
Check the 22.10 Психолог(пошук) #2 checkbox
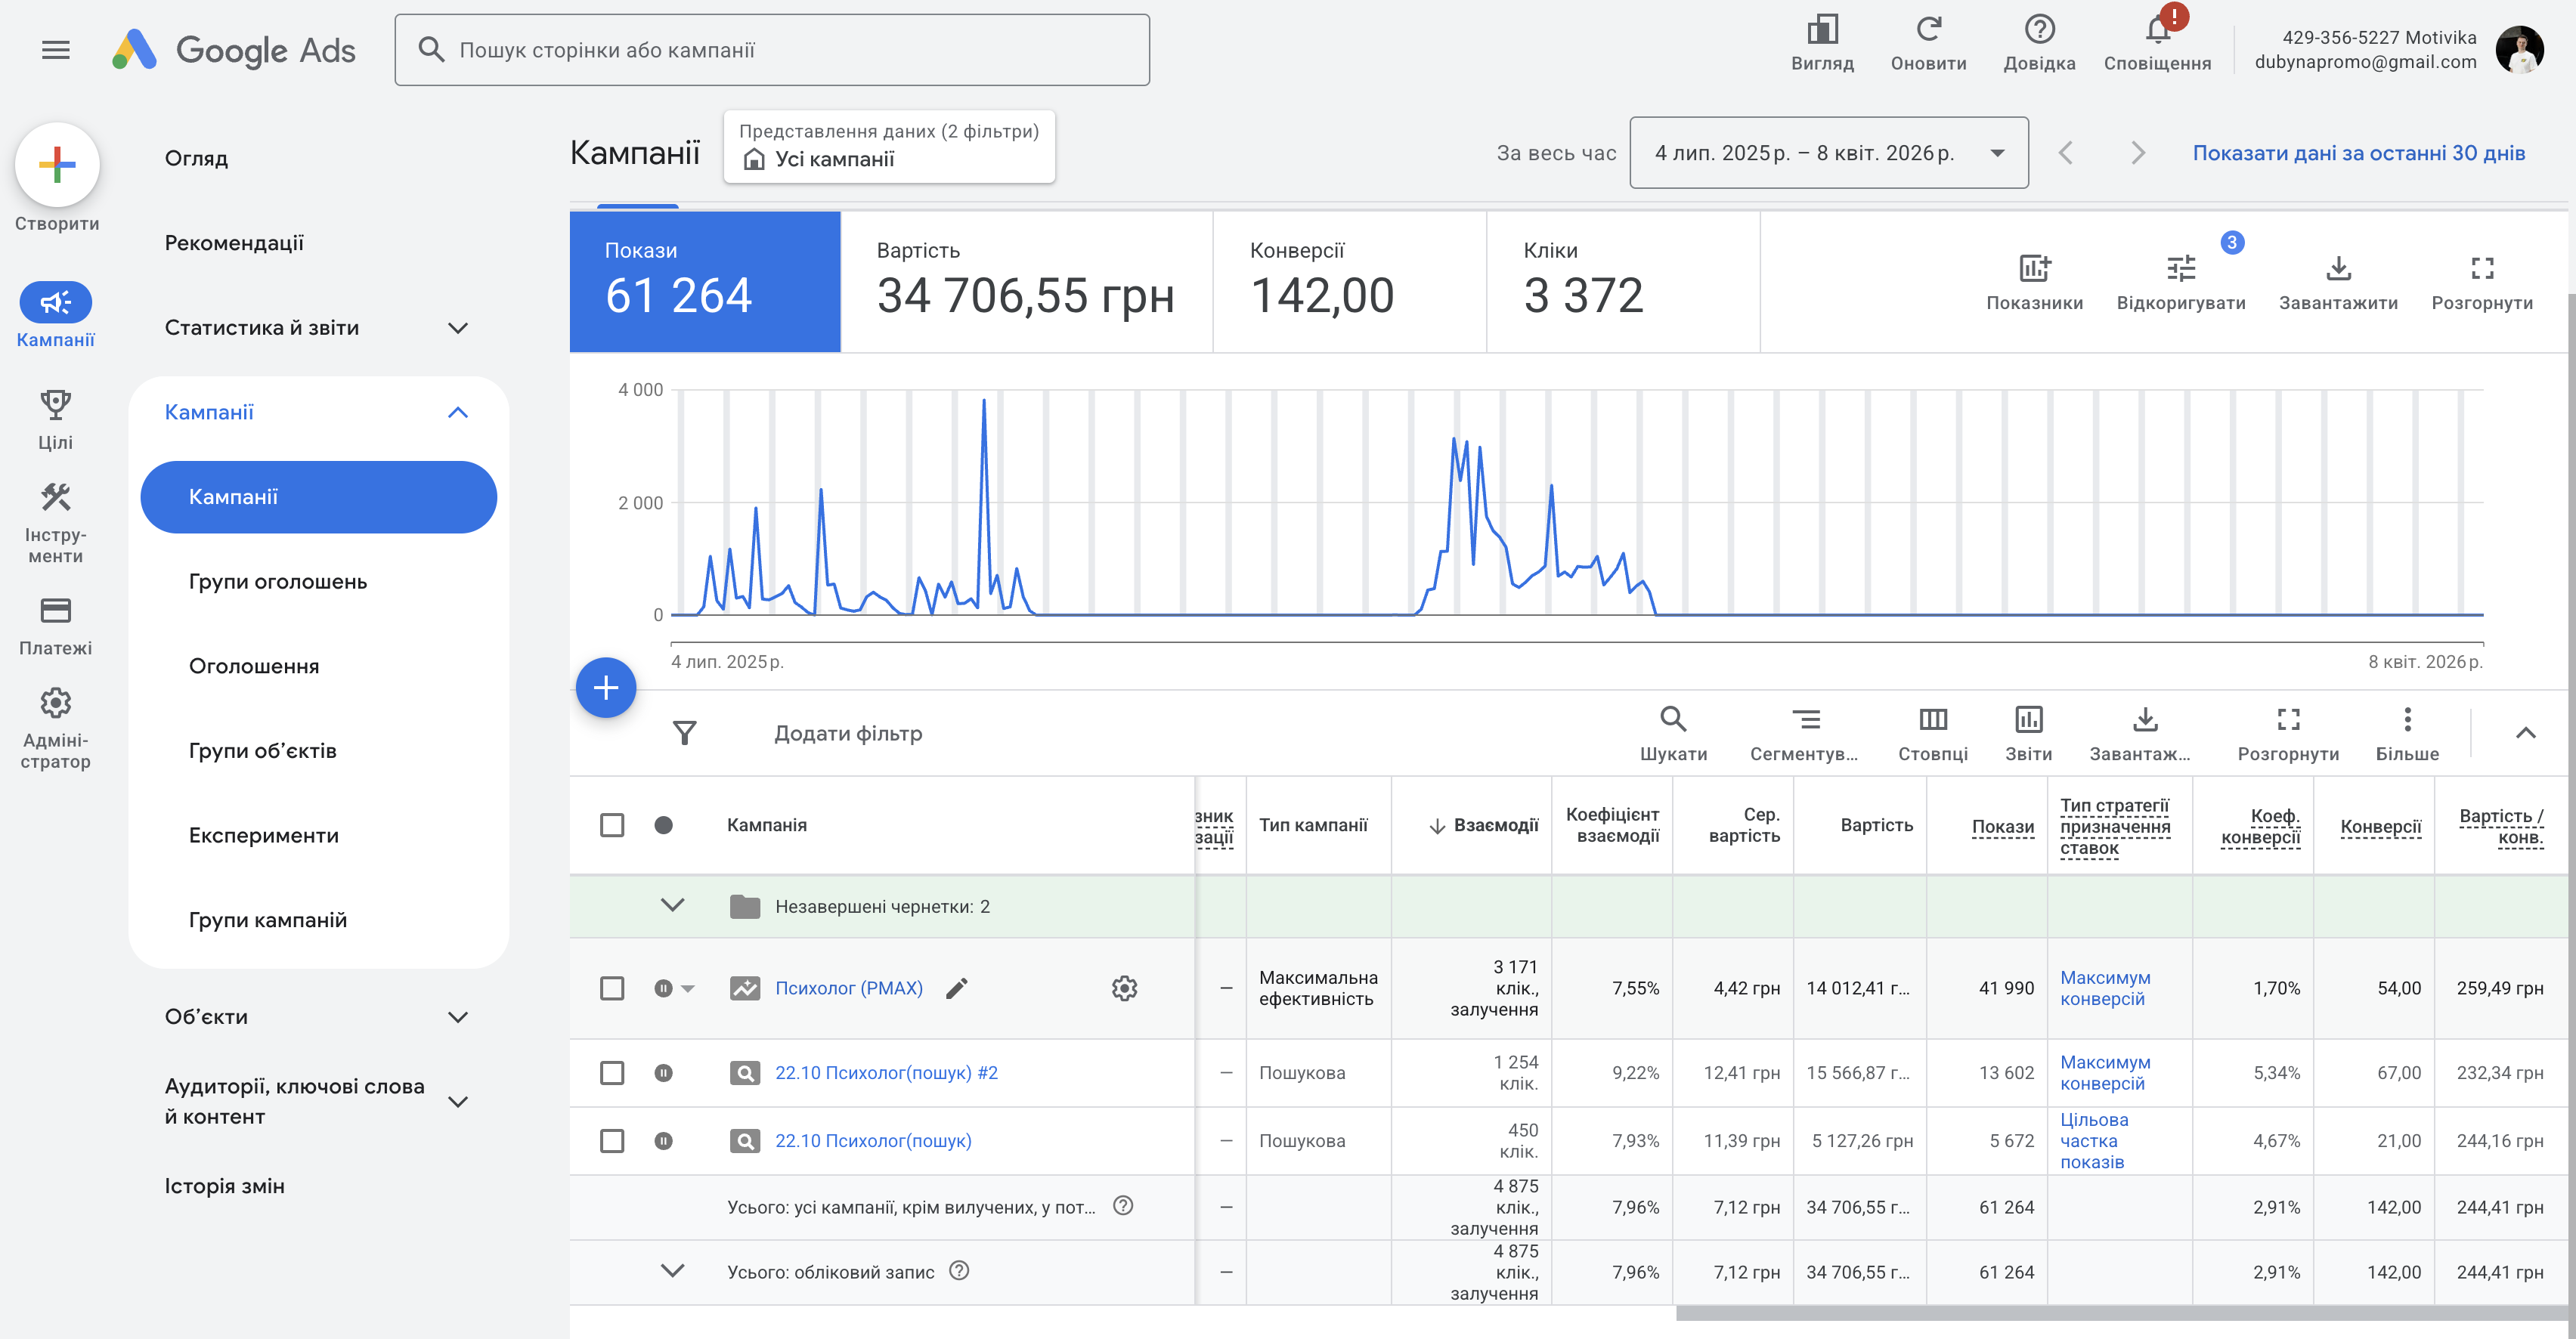coord(612,1073)
